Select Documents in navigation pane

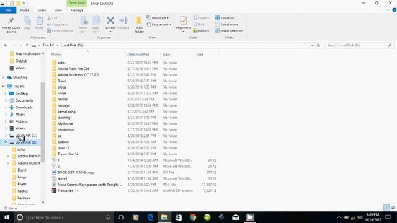[24, 100]
